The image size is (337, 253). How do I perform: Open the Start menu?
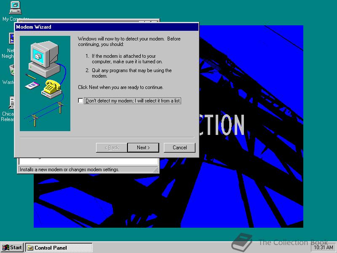tap(12, 248)
